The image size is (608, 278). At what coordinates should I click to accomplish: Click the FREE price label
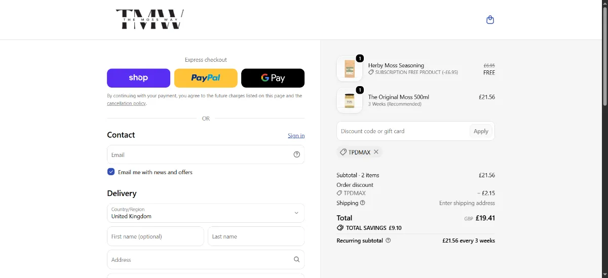click(x=489, y=72)
